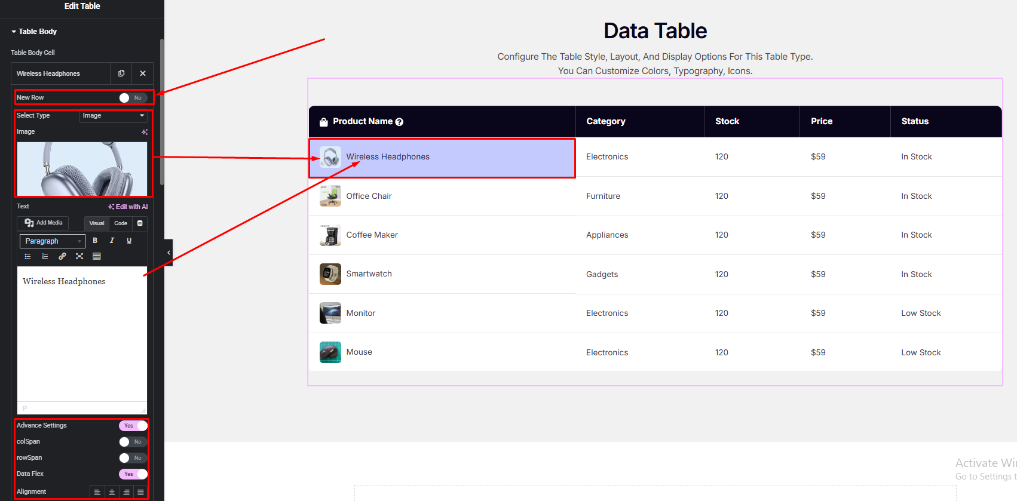Turn off the Data Flex switch

133,474
